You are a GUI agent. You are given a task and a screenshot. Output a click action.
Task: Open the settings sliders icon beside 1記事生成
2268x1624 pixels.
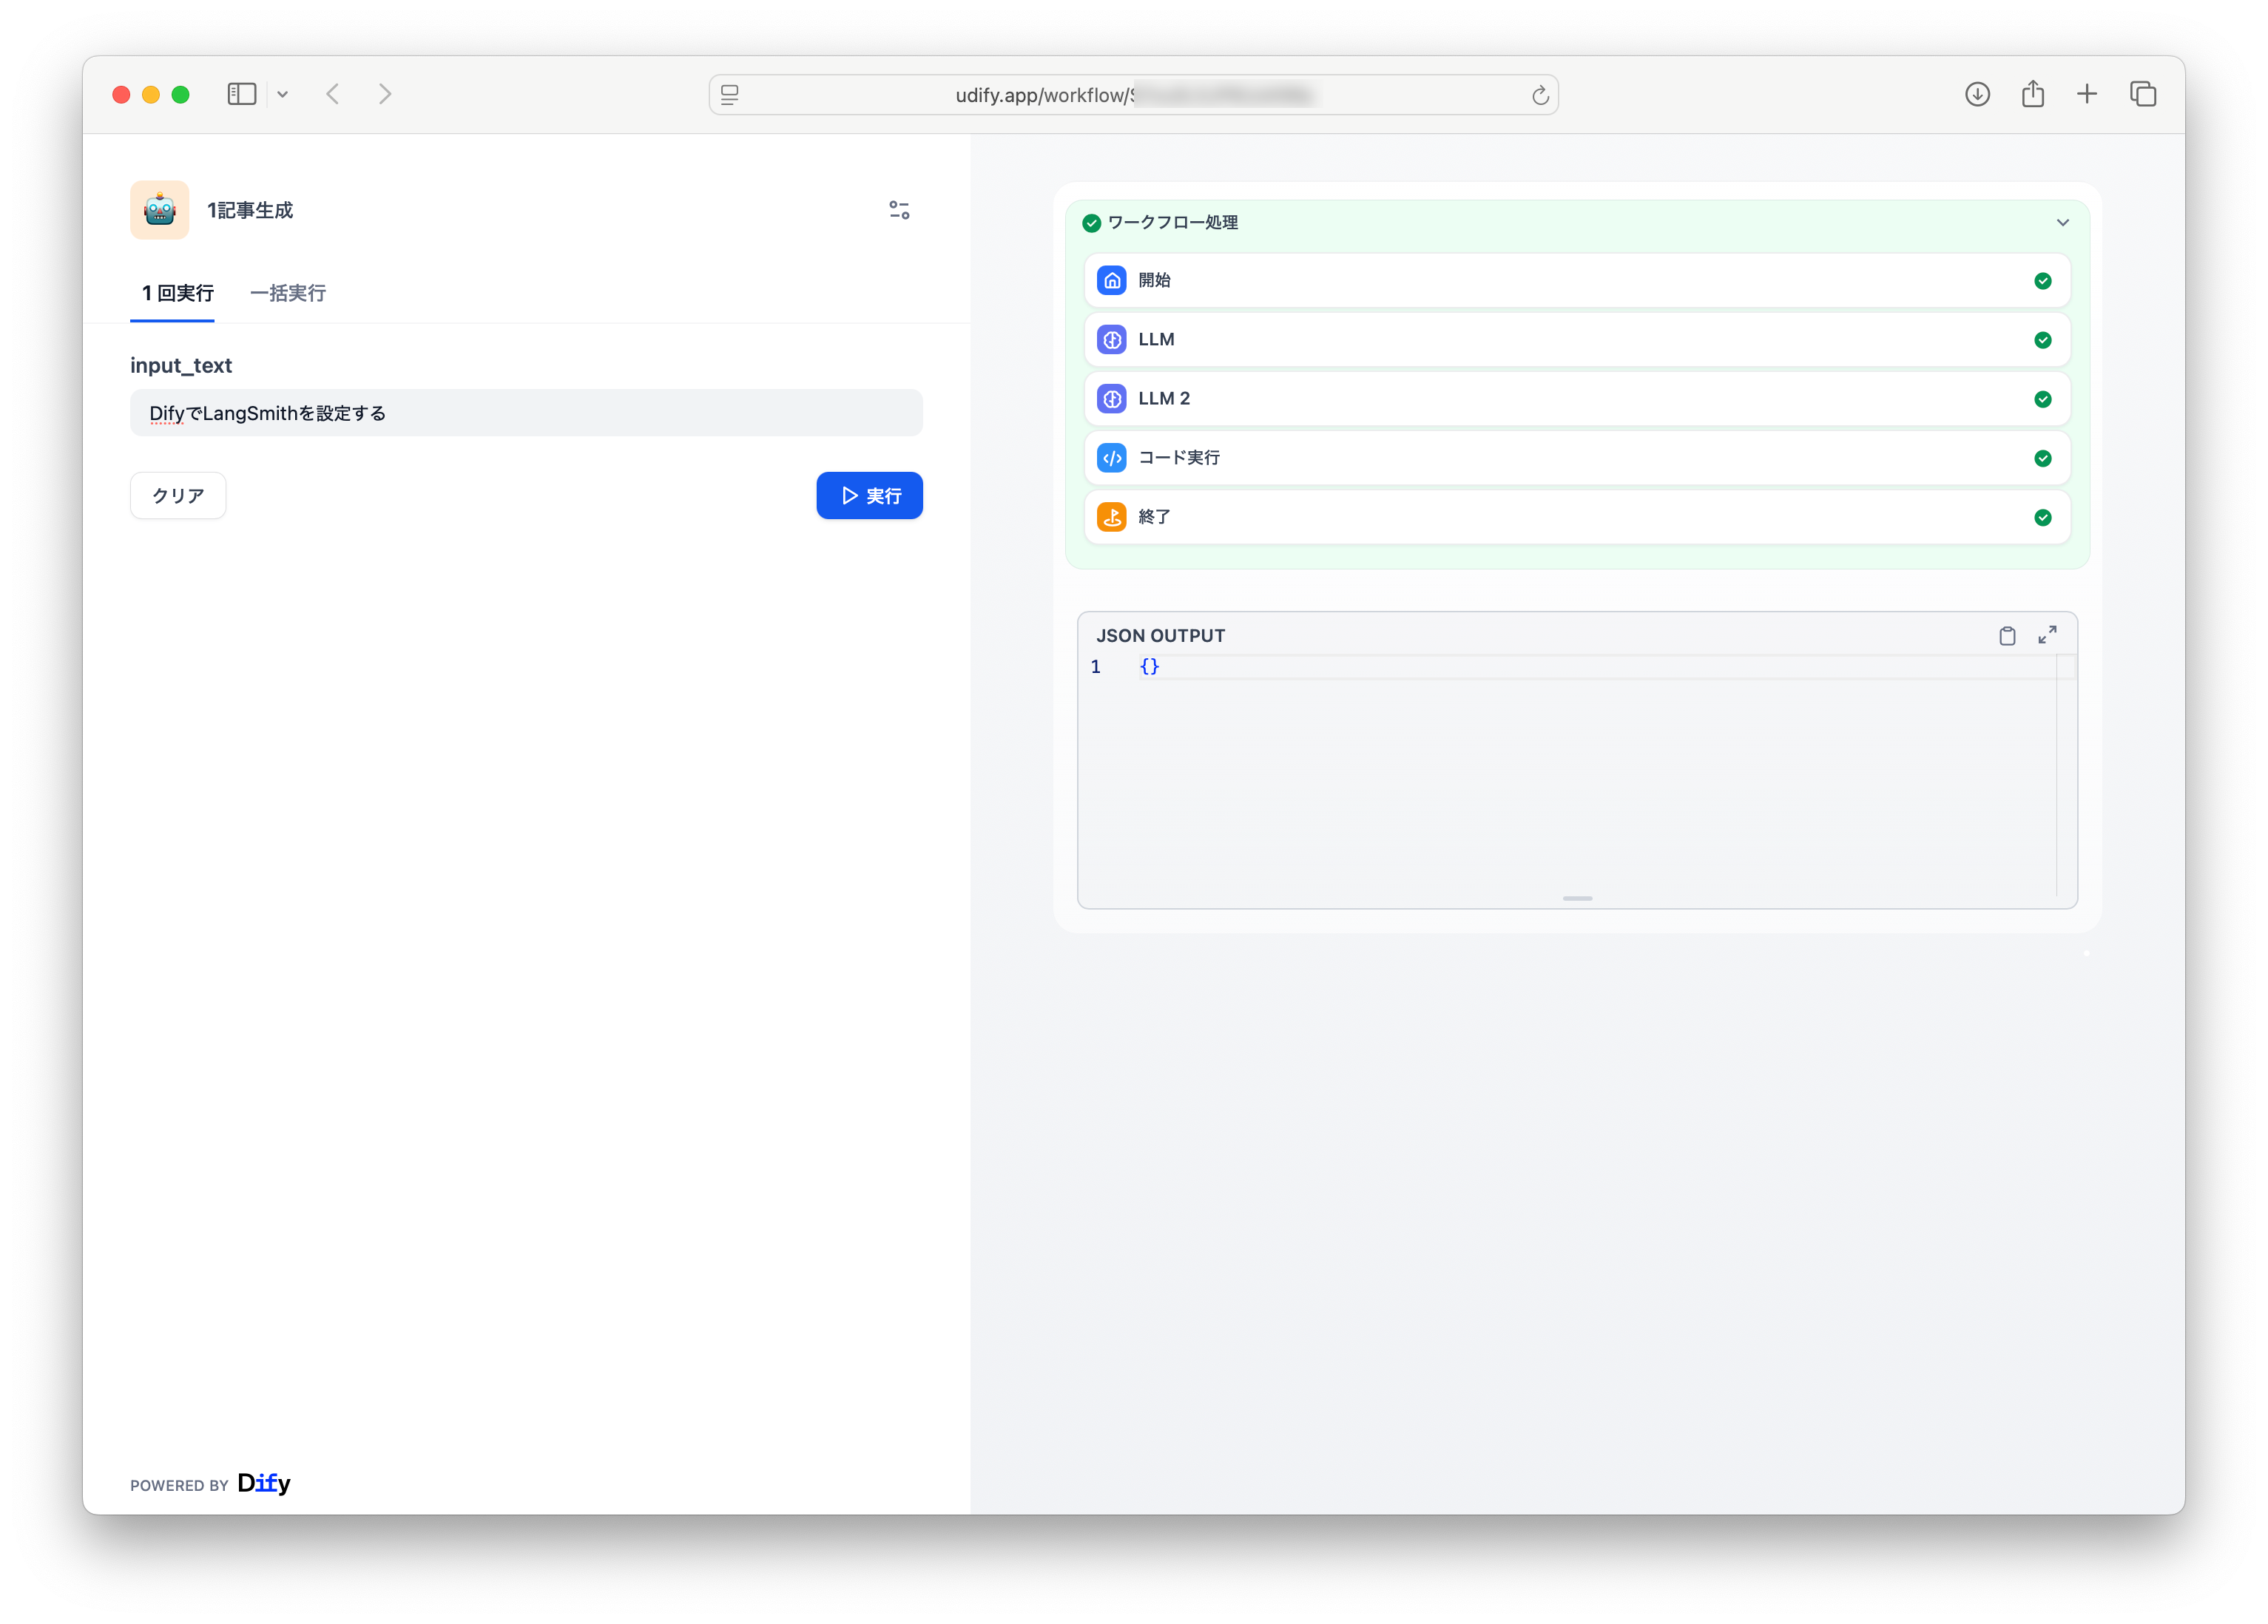click(899, 210)
